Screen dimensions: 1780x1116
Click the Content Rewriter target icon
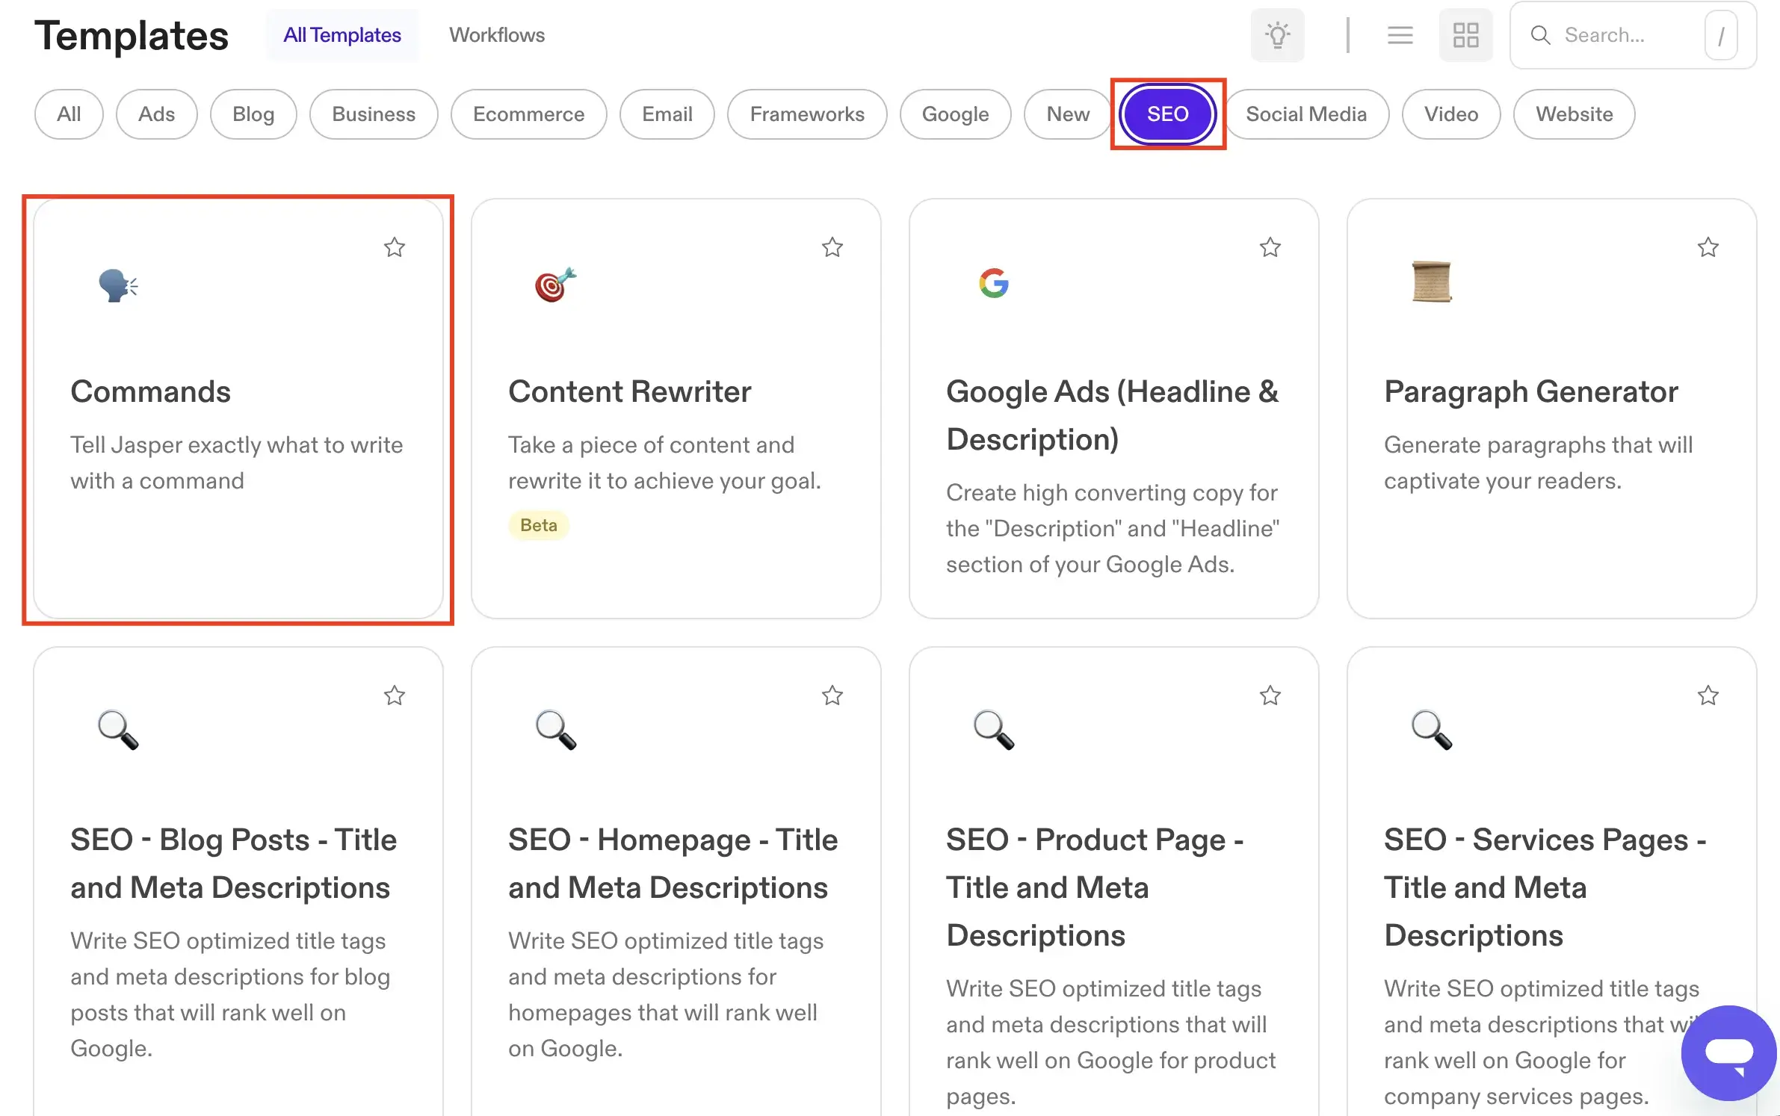[x=554, y=283]
